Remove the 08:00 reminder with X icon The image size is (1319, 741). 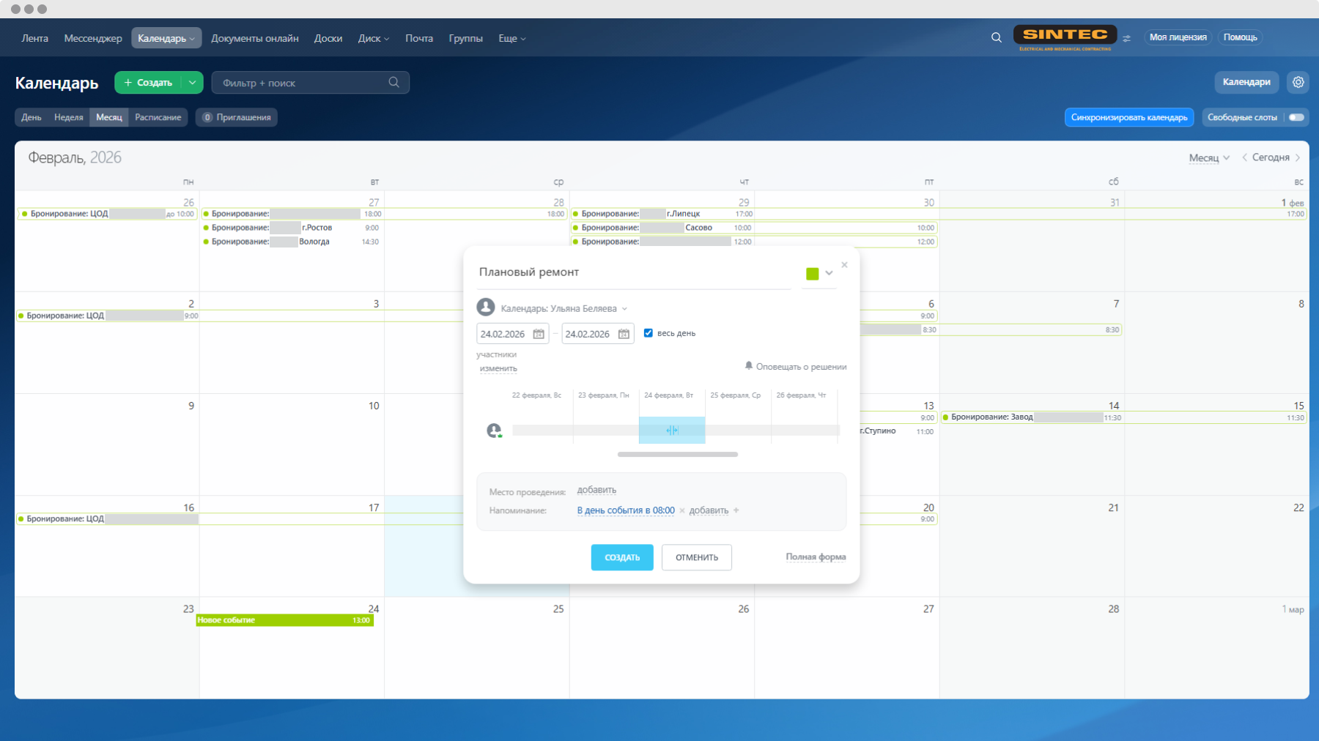[x=682, y=511]
